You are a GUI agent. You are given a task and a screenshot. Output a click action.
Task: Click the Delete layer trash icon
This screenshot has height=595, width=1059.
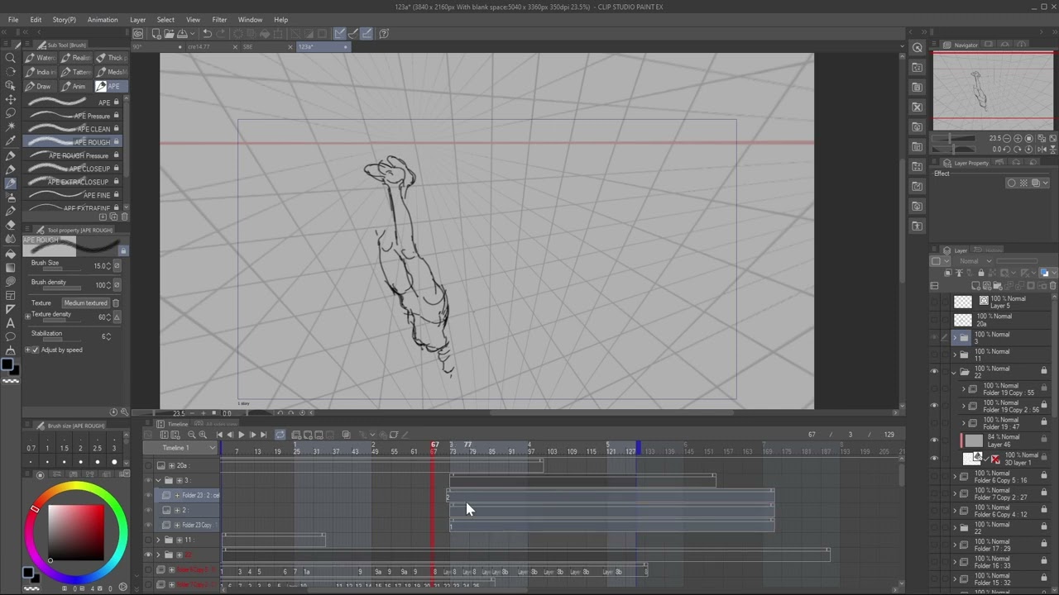pos(1053,286)
